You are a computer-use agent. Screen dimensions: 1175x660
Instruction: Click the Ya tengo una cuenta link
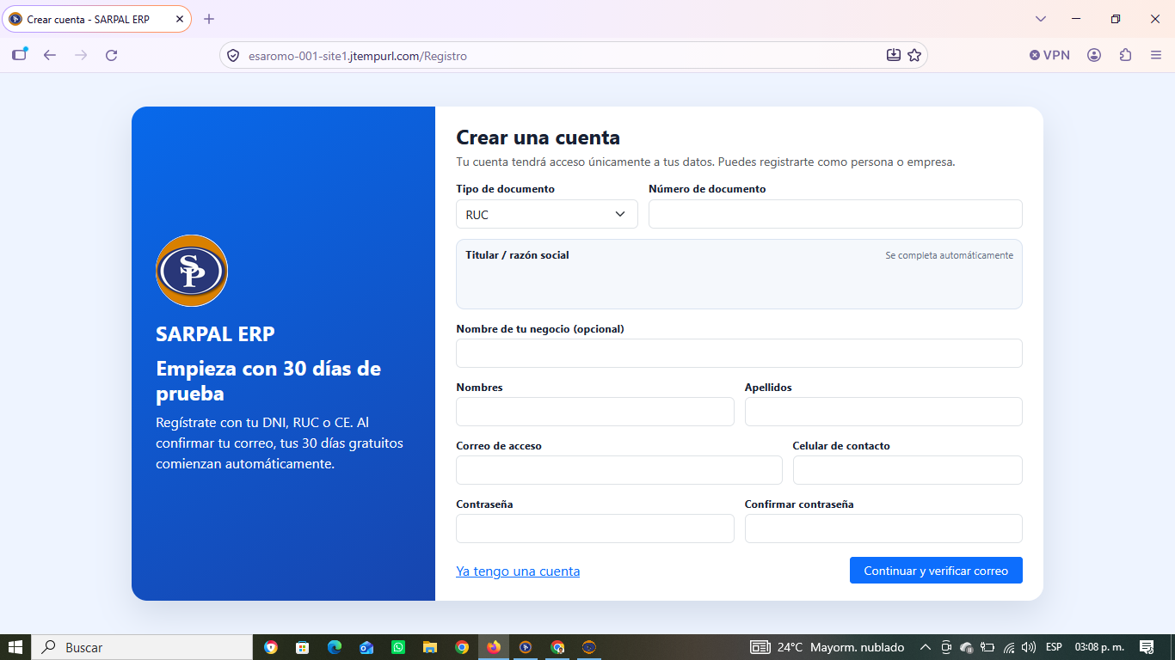[518, 571]
